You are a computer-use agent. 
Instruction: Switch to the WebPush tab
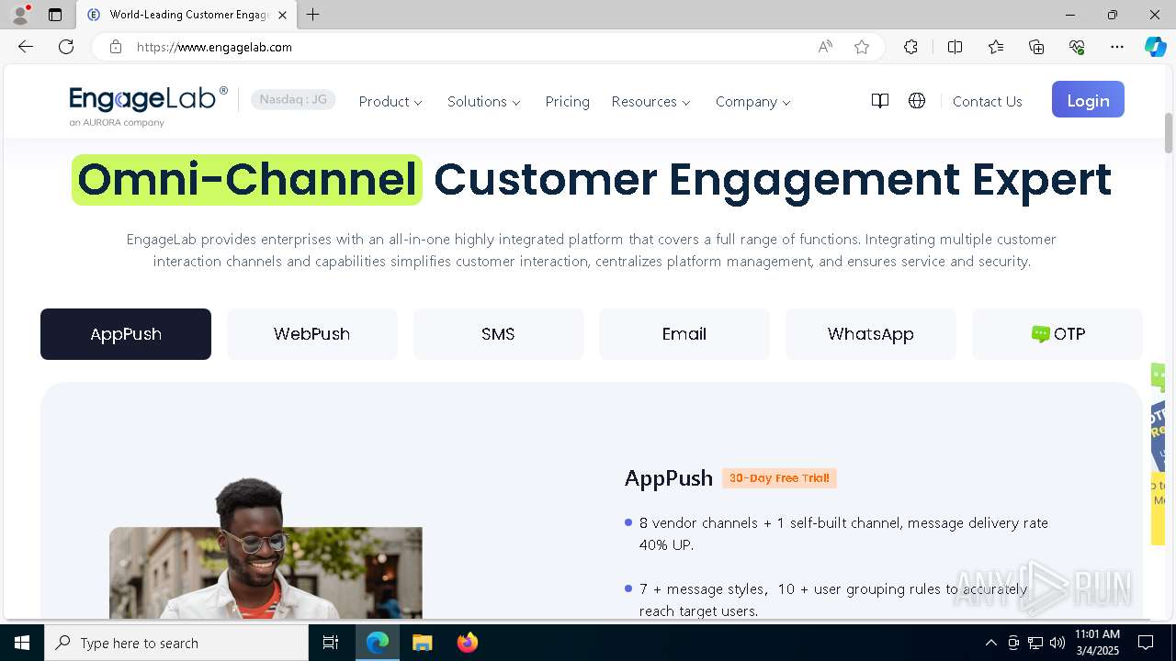tap(312, 334)
